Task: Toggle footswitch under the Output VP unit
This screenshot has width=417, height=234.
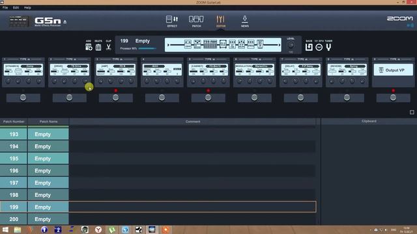Action: pos(393,97)
